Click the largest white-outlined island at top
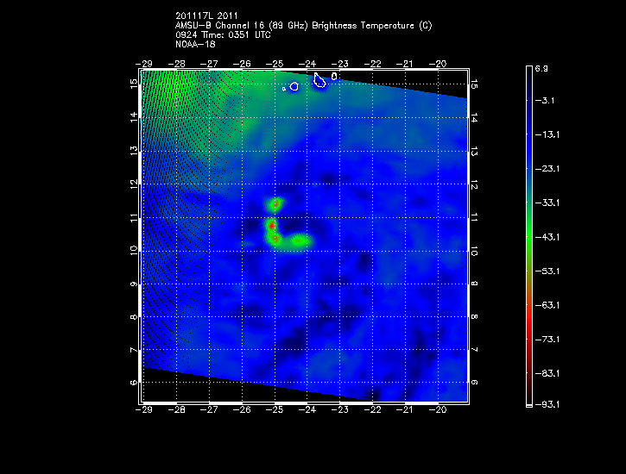 (319, 81)
